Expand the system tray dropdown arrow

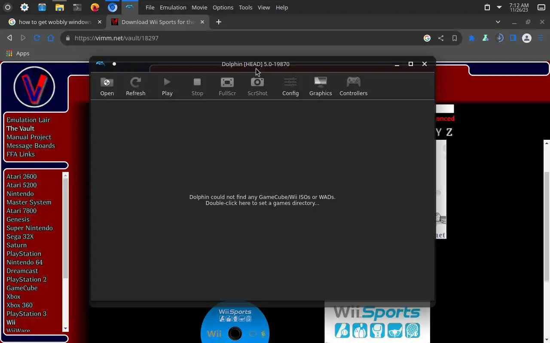tap(499, 7)
